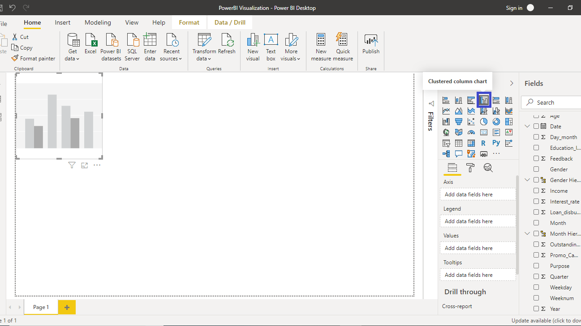
Task: Open the Fields tab of visualization pane
Action: click(x=452, y=168)
